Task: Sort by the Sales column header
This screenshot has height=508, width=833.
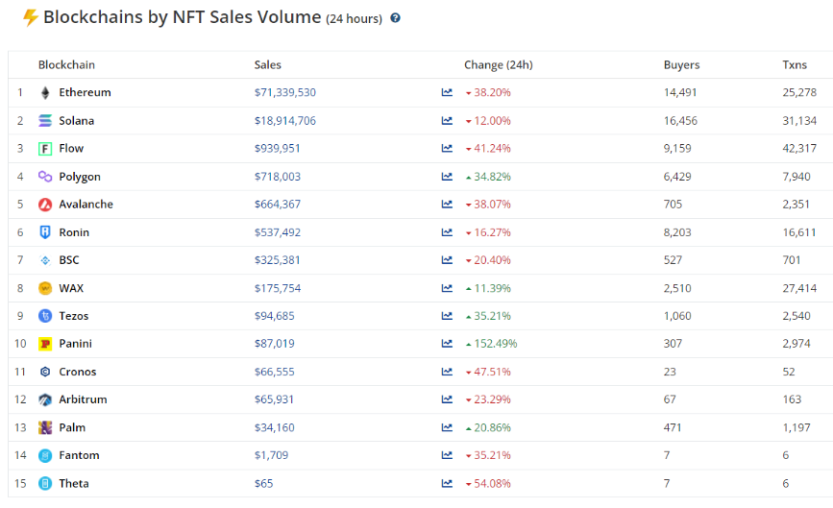Action: (267, 64)
